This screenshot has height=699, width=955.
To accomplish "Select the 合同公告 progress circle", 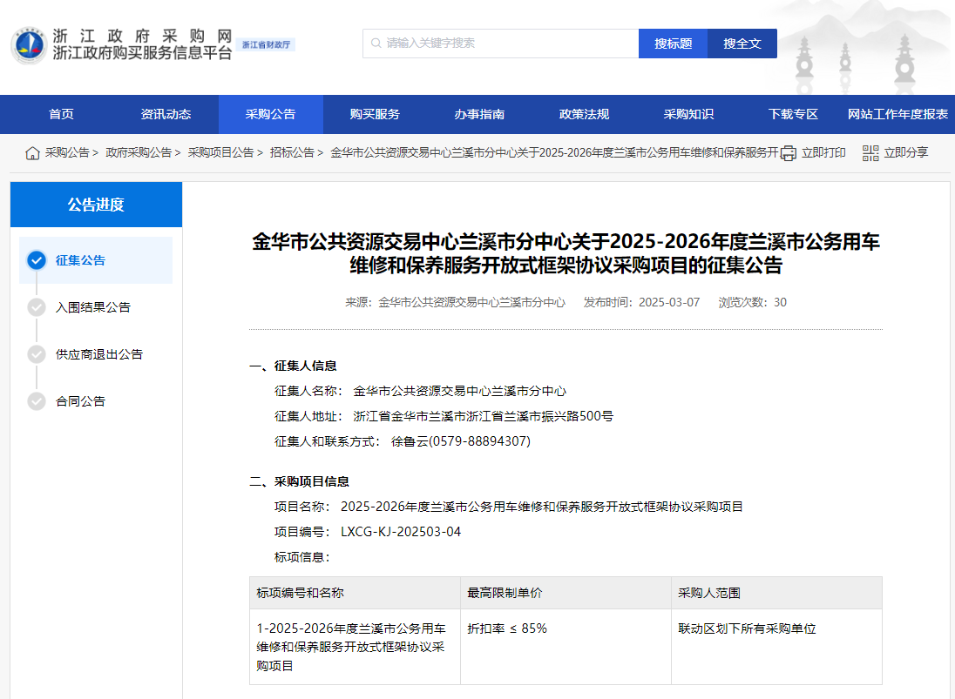I will click(36, 401).
